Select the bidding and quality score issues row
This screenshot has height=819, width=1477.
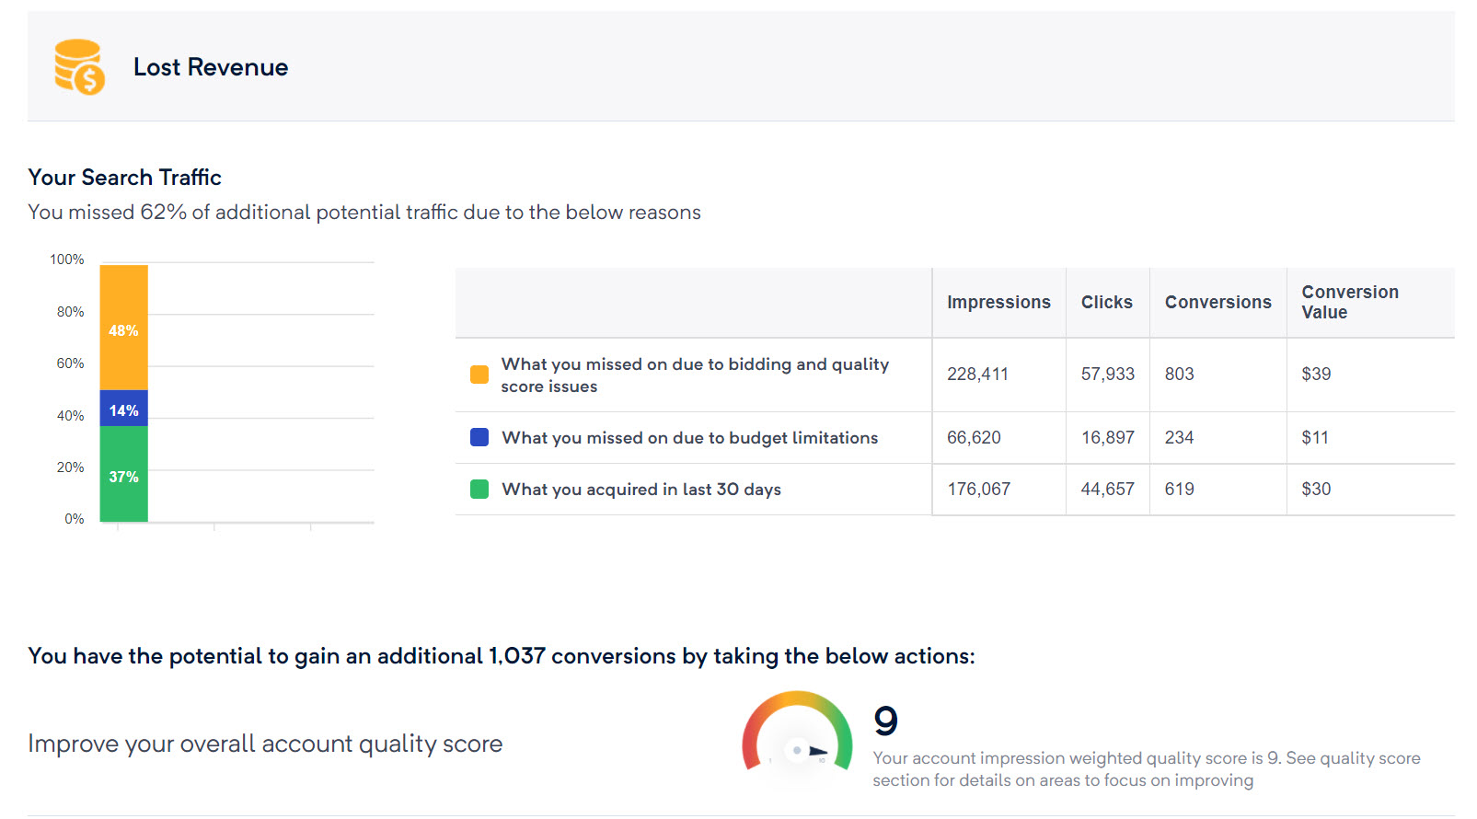click(695, 375)
